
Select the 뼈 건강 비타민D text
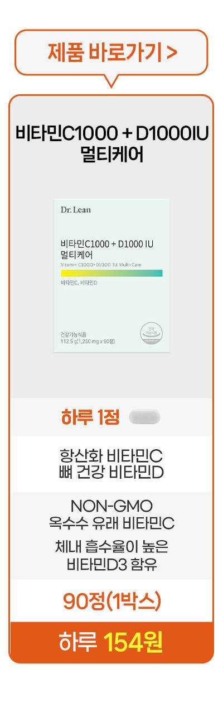click(111, 472)
